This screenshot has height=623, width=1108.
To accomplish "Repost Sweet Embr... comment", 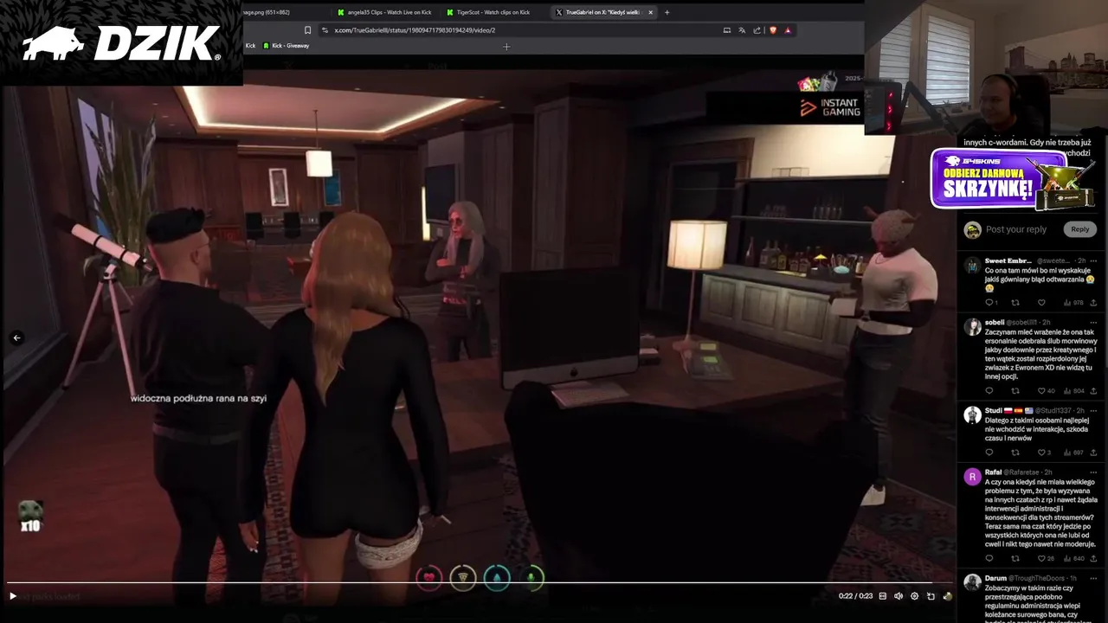I will pos(1015,303).
